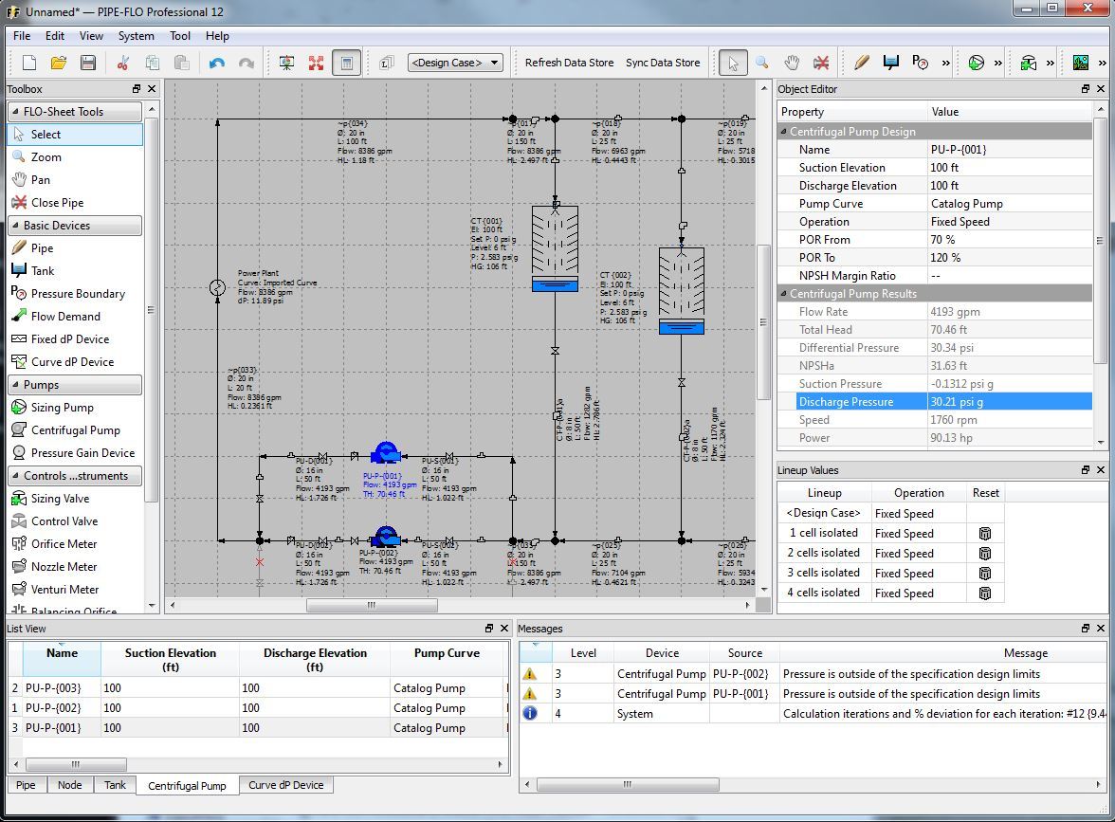Viewport: 1115px width, 822px height.
Task: Open the System menu
Action: [x=136, y=36]
